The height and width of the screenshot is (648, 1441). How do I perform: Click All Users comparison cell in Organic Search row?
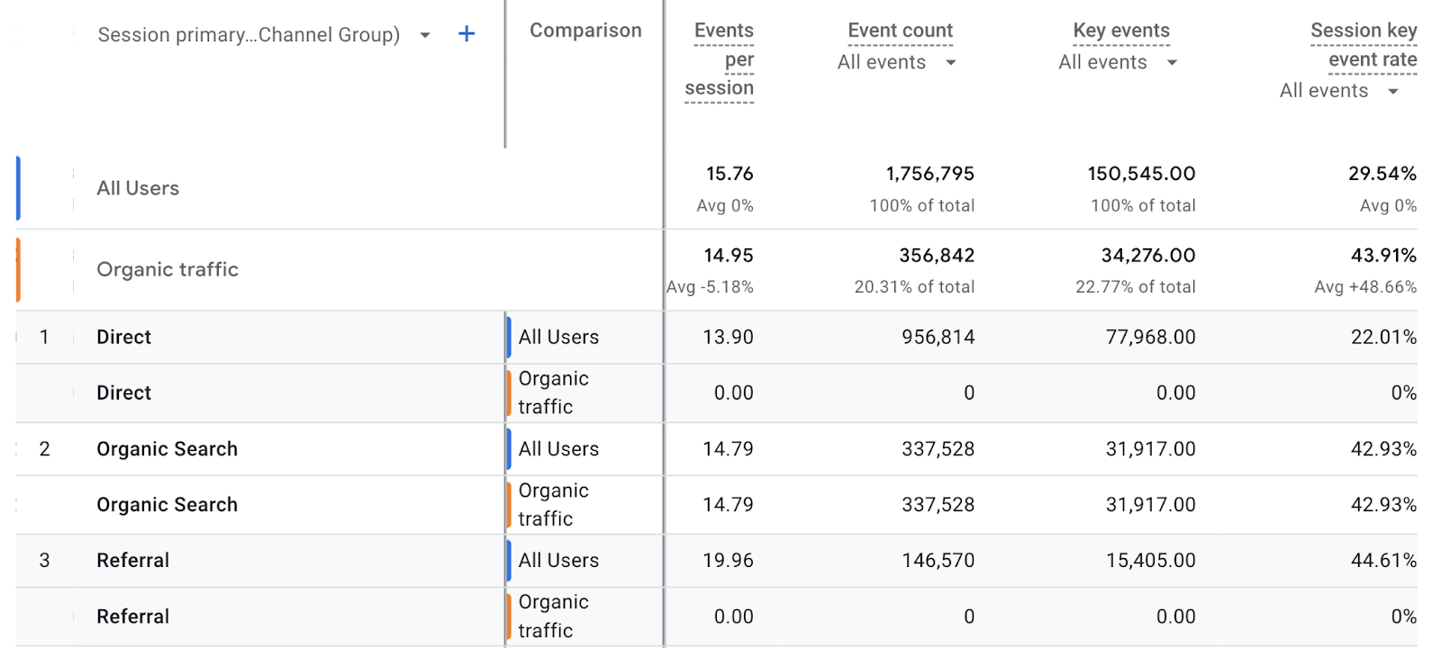[x=558, y=448]
